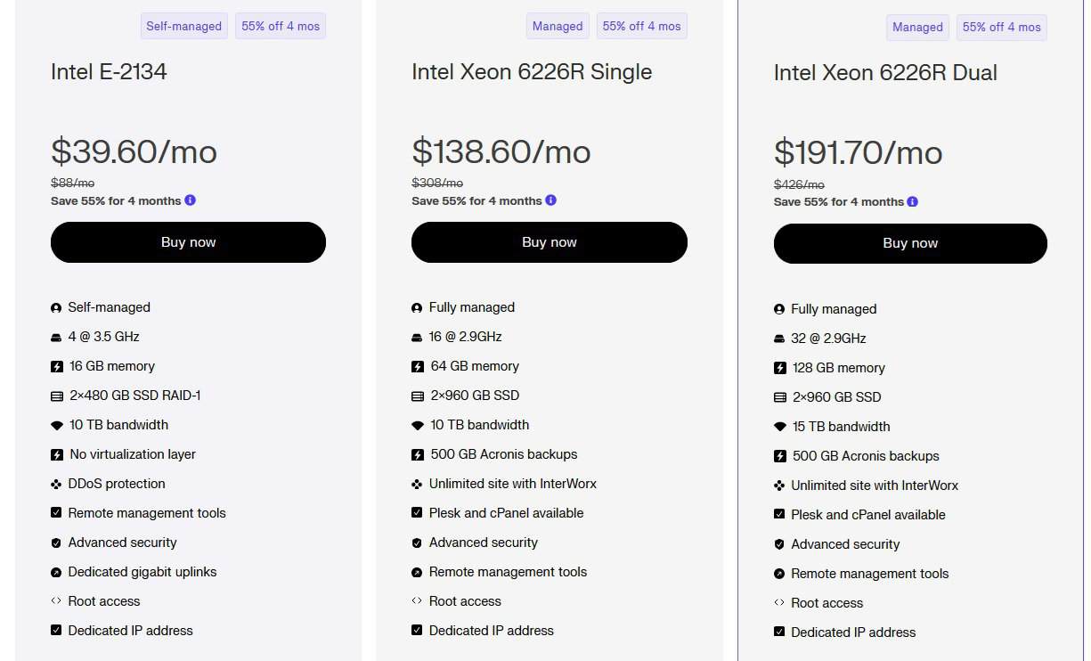Click checkmark next to Plesk and cPanel in Xeon Single

tap(417, 513)
